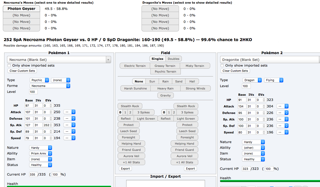This screenshot has height=187, width=320.
Task: Click Dragonite's HP EVs stepper field
Action: (x=261, y=100)
